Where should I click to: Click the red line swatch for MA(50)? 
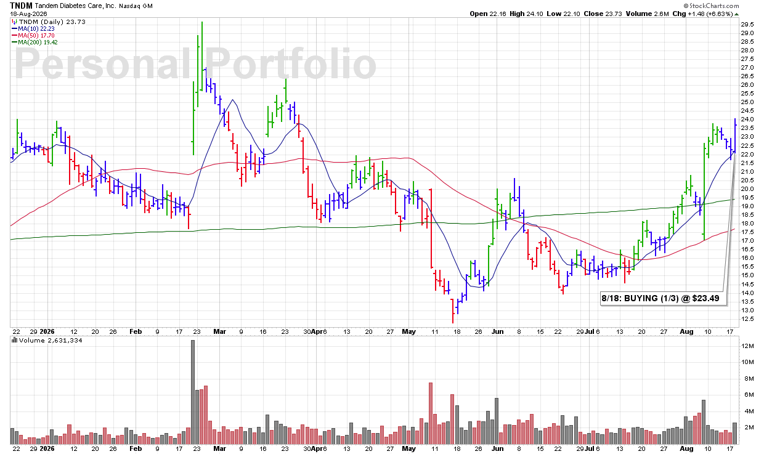coord(15,35)
